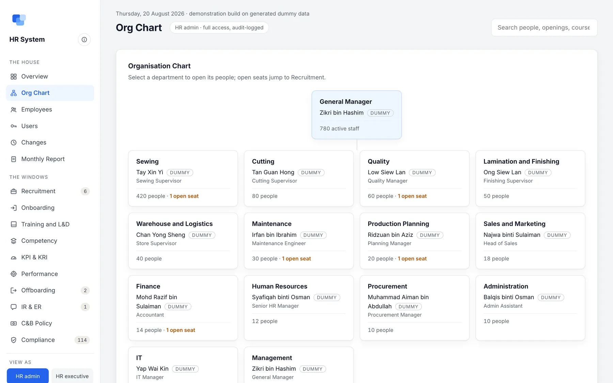Screen dimensions: 613x383
Task: Click the Training and L&D book icon
Action: [x=14, y=224]
